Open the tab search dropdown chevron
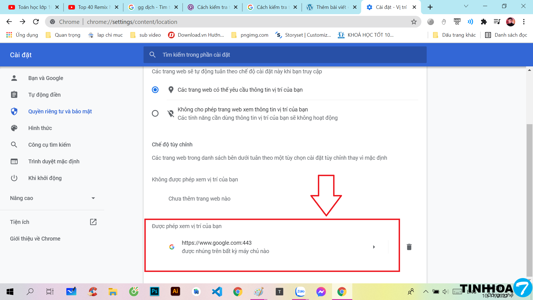The width and height of the screenshot is (533, 300). (x=466, y=6)
